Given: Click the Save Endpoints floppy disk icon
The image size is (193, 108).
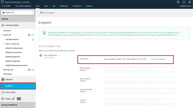Looking at the screenshot, I should tap(41, 13).
